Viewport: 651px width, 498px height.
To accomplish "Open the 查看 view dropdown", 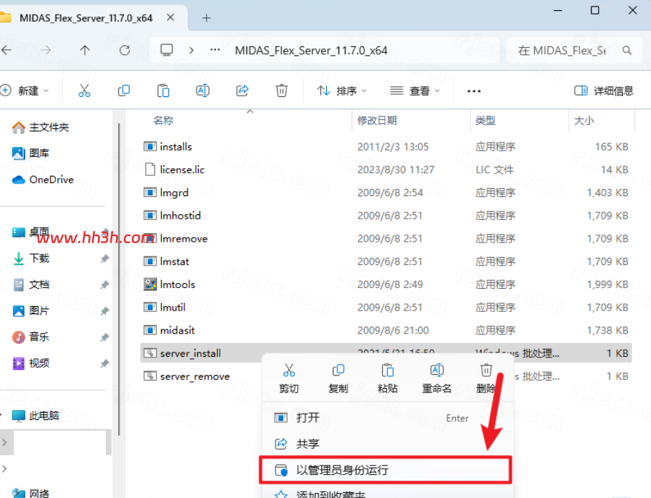I will [415, 90].
